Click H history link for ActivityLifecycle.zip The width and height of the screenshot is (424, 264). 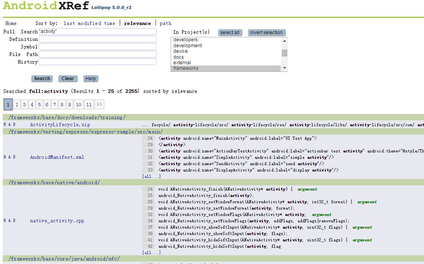[5, 124]
